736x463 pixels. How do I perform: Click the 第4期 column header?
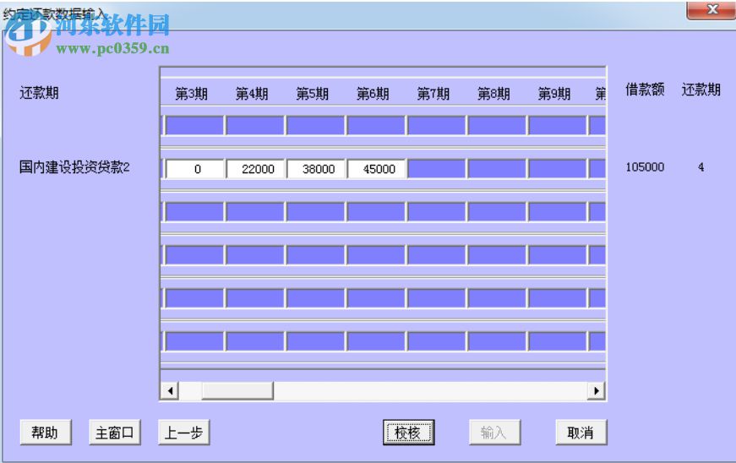point(252,94)
